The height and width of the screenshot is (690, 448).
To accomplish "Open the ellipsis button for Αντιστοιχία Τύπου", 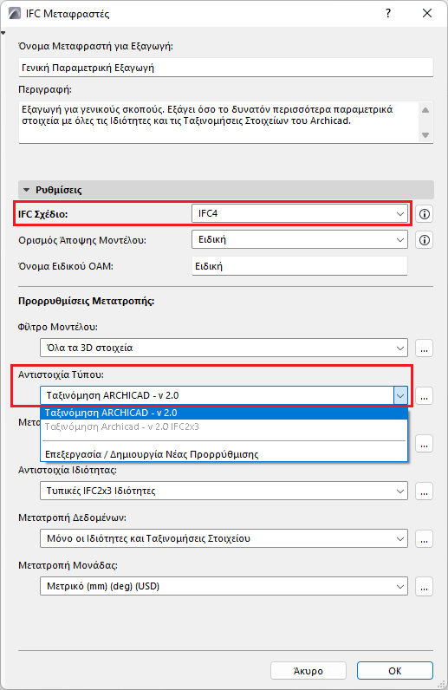I will coord(425,395).
